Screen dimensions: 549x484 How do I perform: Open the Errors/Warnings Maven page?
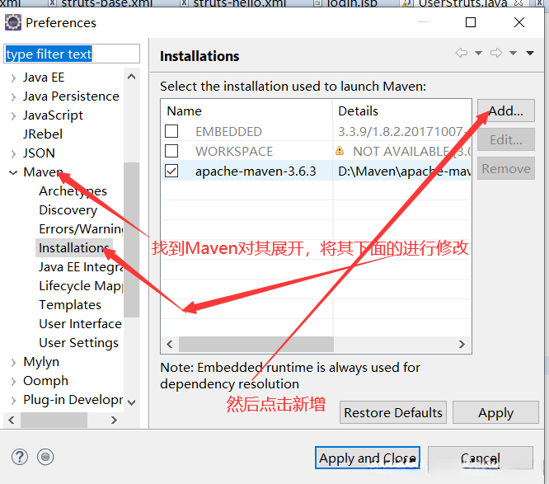click(x=81, y=229)
